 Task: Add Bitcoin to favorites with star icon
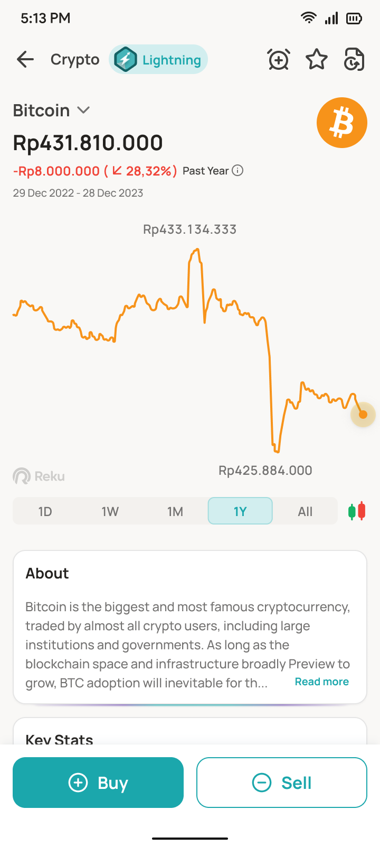(317, 60)
